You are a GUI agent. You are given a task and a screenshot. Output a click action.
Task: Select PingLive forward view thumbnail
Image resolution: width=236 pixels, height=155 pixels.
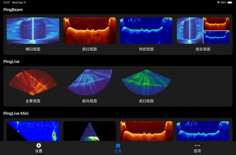coord(89,82)
